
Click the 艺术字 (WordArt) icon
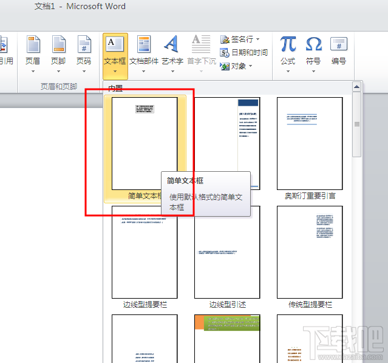pyautogui.click(x=172, y=44)
